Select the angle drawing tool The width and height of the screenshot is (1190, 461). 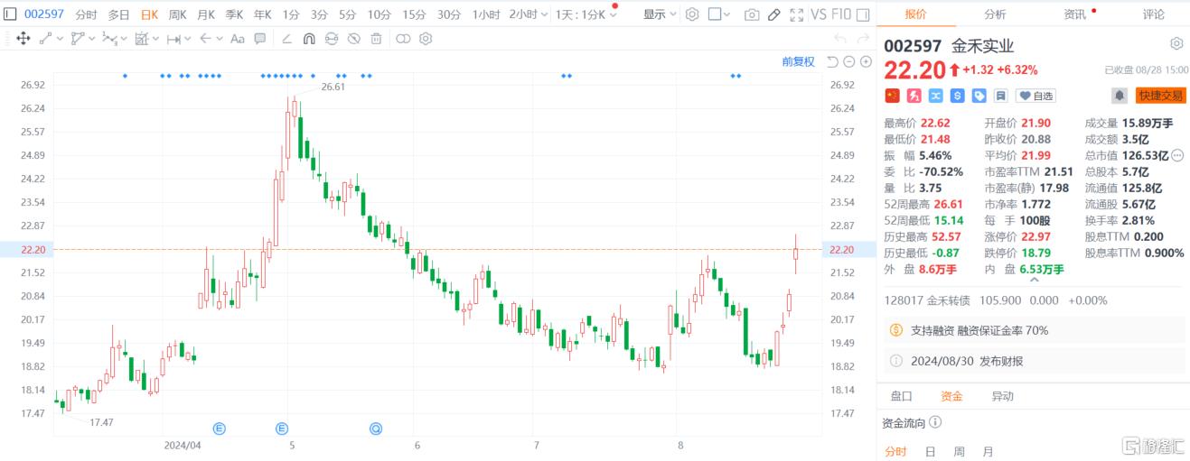287,39
